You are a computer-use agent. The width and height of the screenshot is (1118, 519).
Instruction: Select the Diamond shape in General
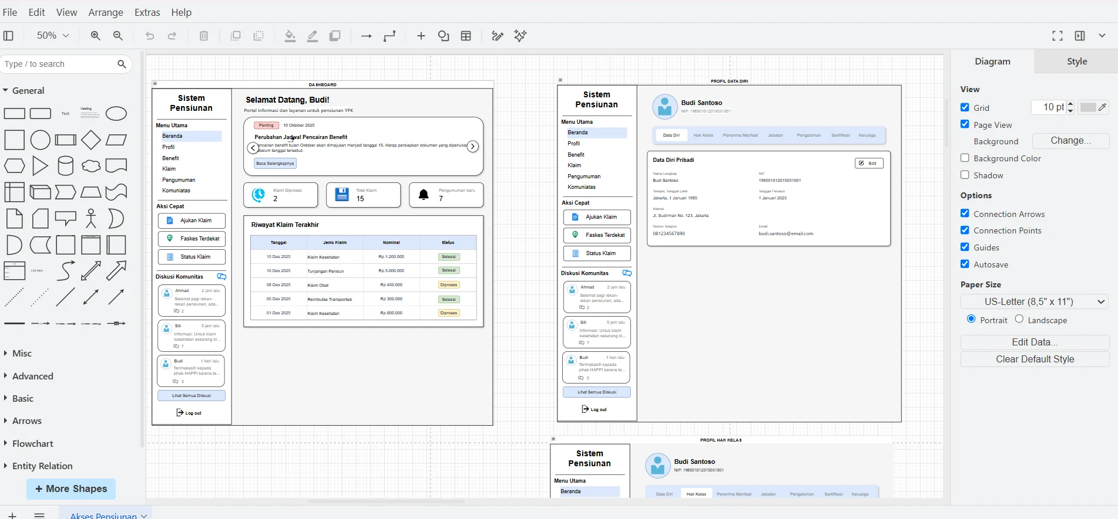pyautogui.click(x=91, y=140)
